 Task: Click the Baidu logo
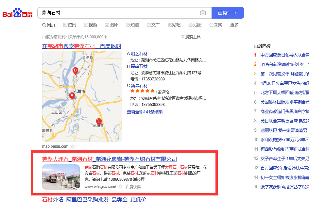(18, 13)
